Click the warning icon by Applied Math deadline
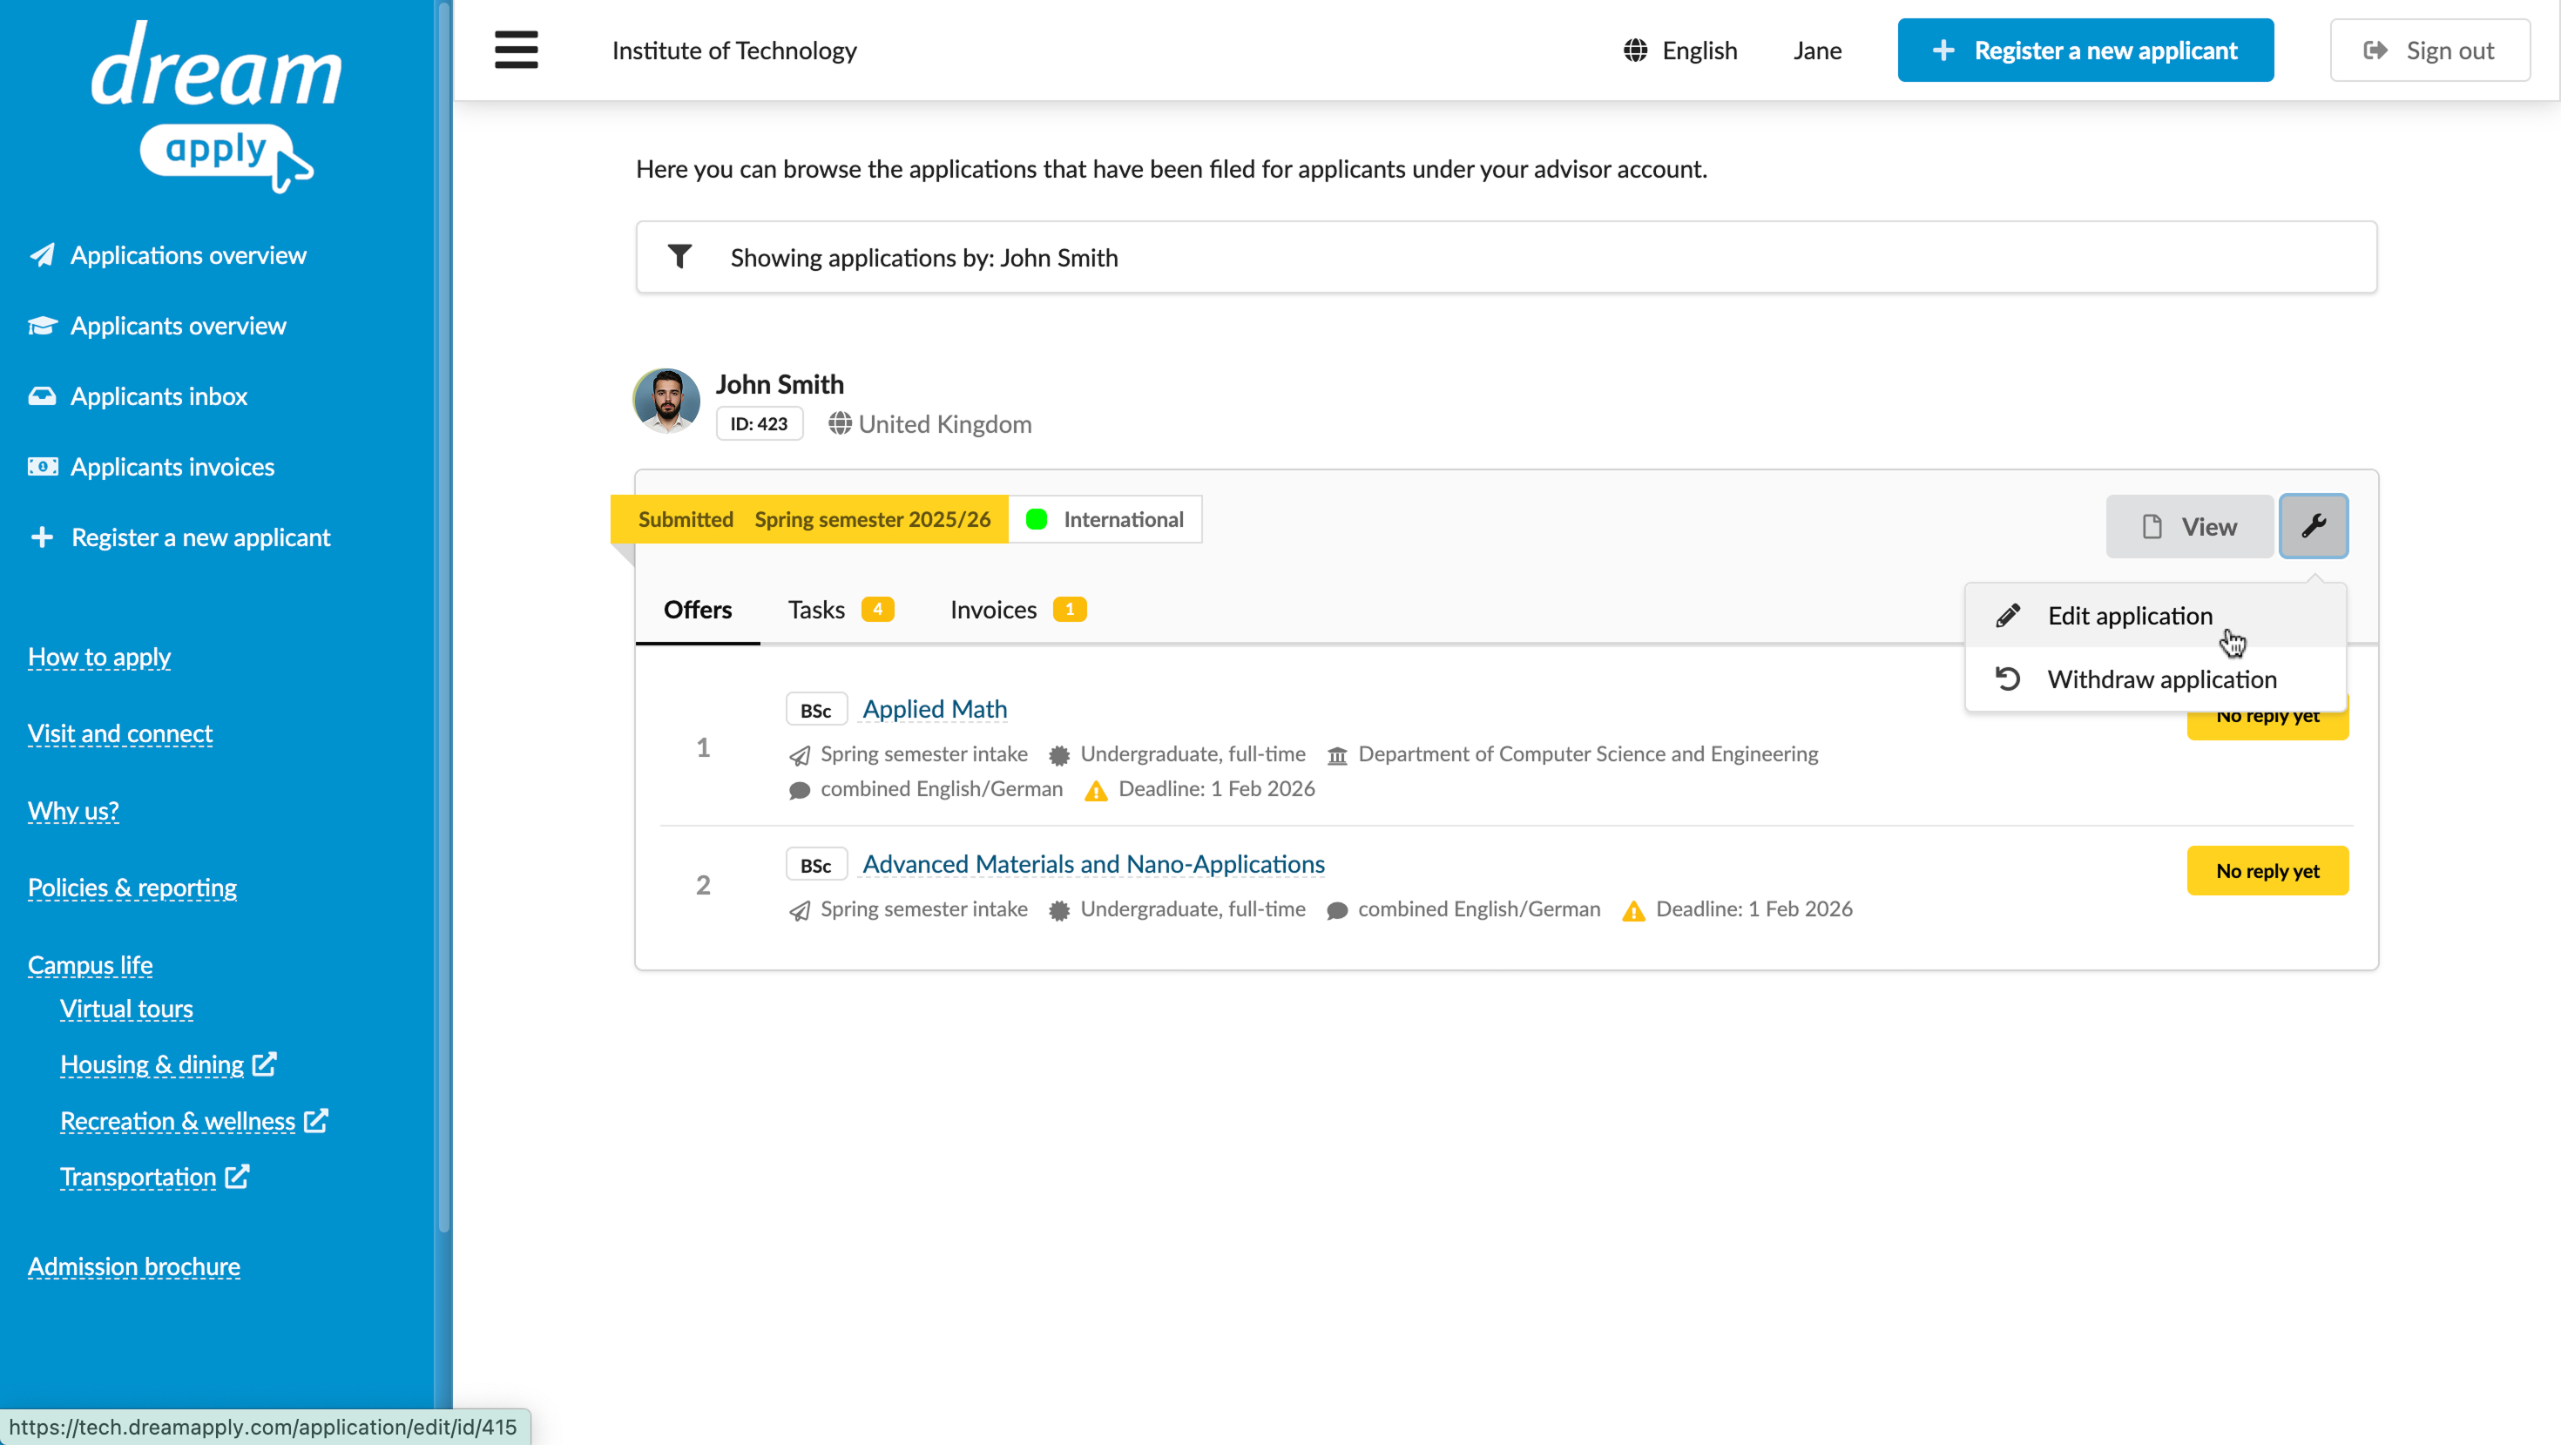Screen dimensions: 2561x1445 coord(1096,790)
